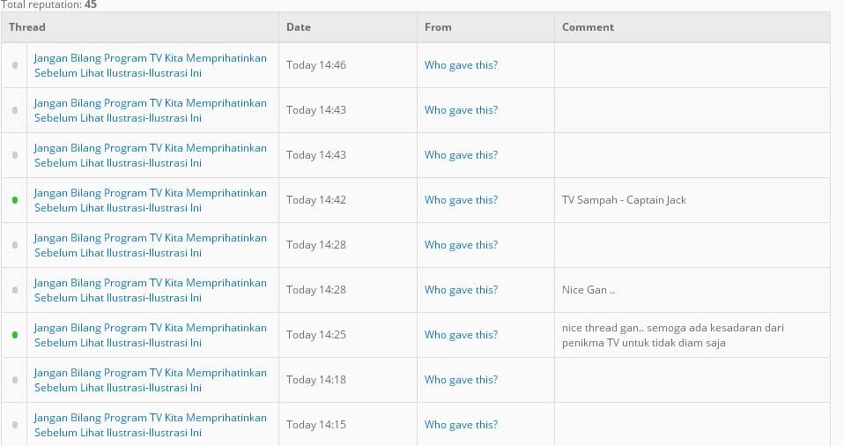Click the gray reputation dot in the 14:18 row
Viewport: 844px width, 446px height.
pos(15,380)
